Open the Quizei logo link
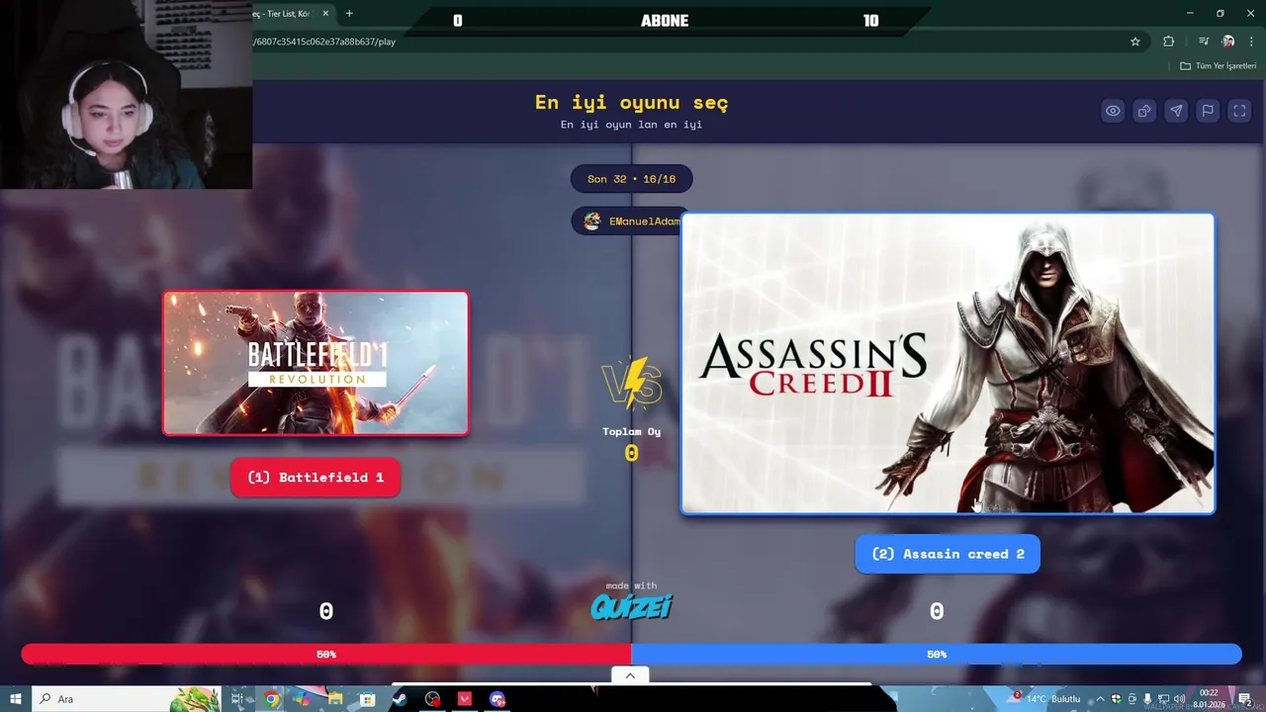Image resolution: width=1266 pixels, height=712 pixels. click(631, 606)
